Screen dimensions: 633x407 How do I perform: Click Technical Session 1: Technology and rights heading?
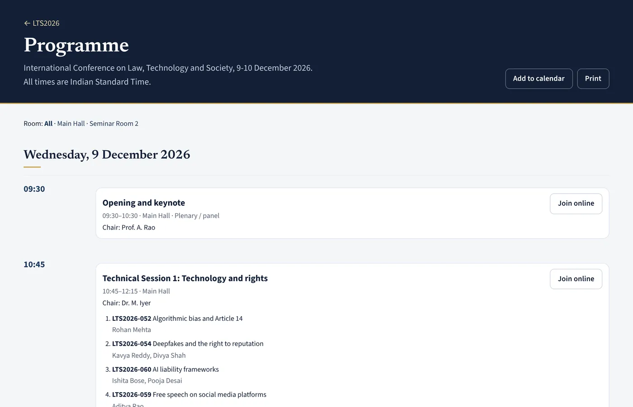click(185, 278)
